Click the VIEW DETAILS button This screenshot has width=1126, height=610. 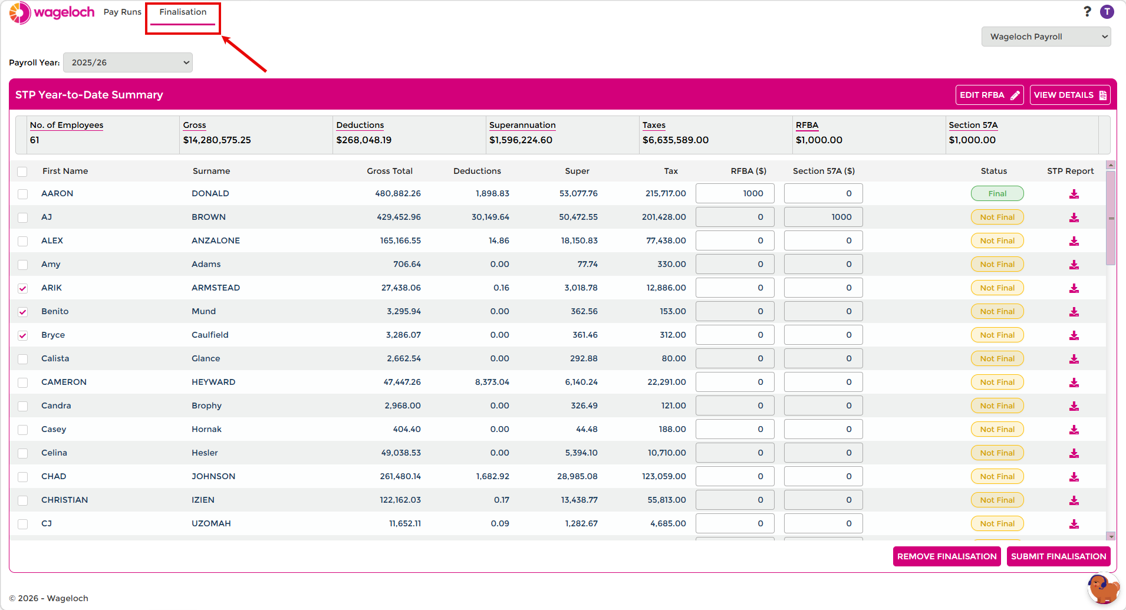point(1070,95)
